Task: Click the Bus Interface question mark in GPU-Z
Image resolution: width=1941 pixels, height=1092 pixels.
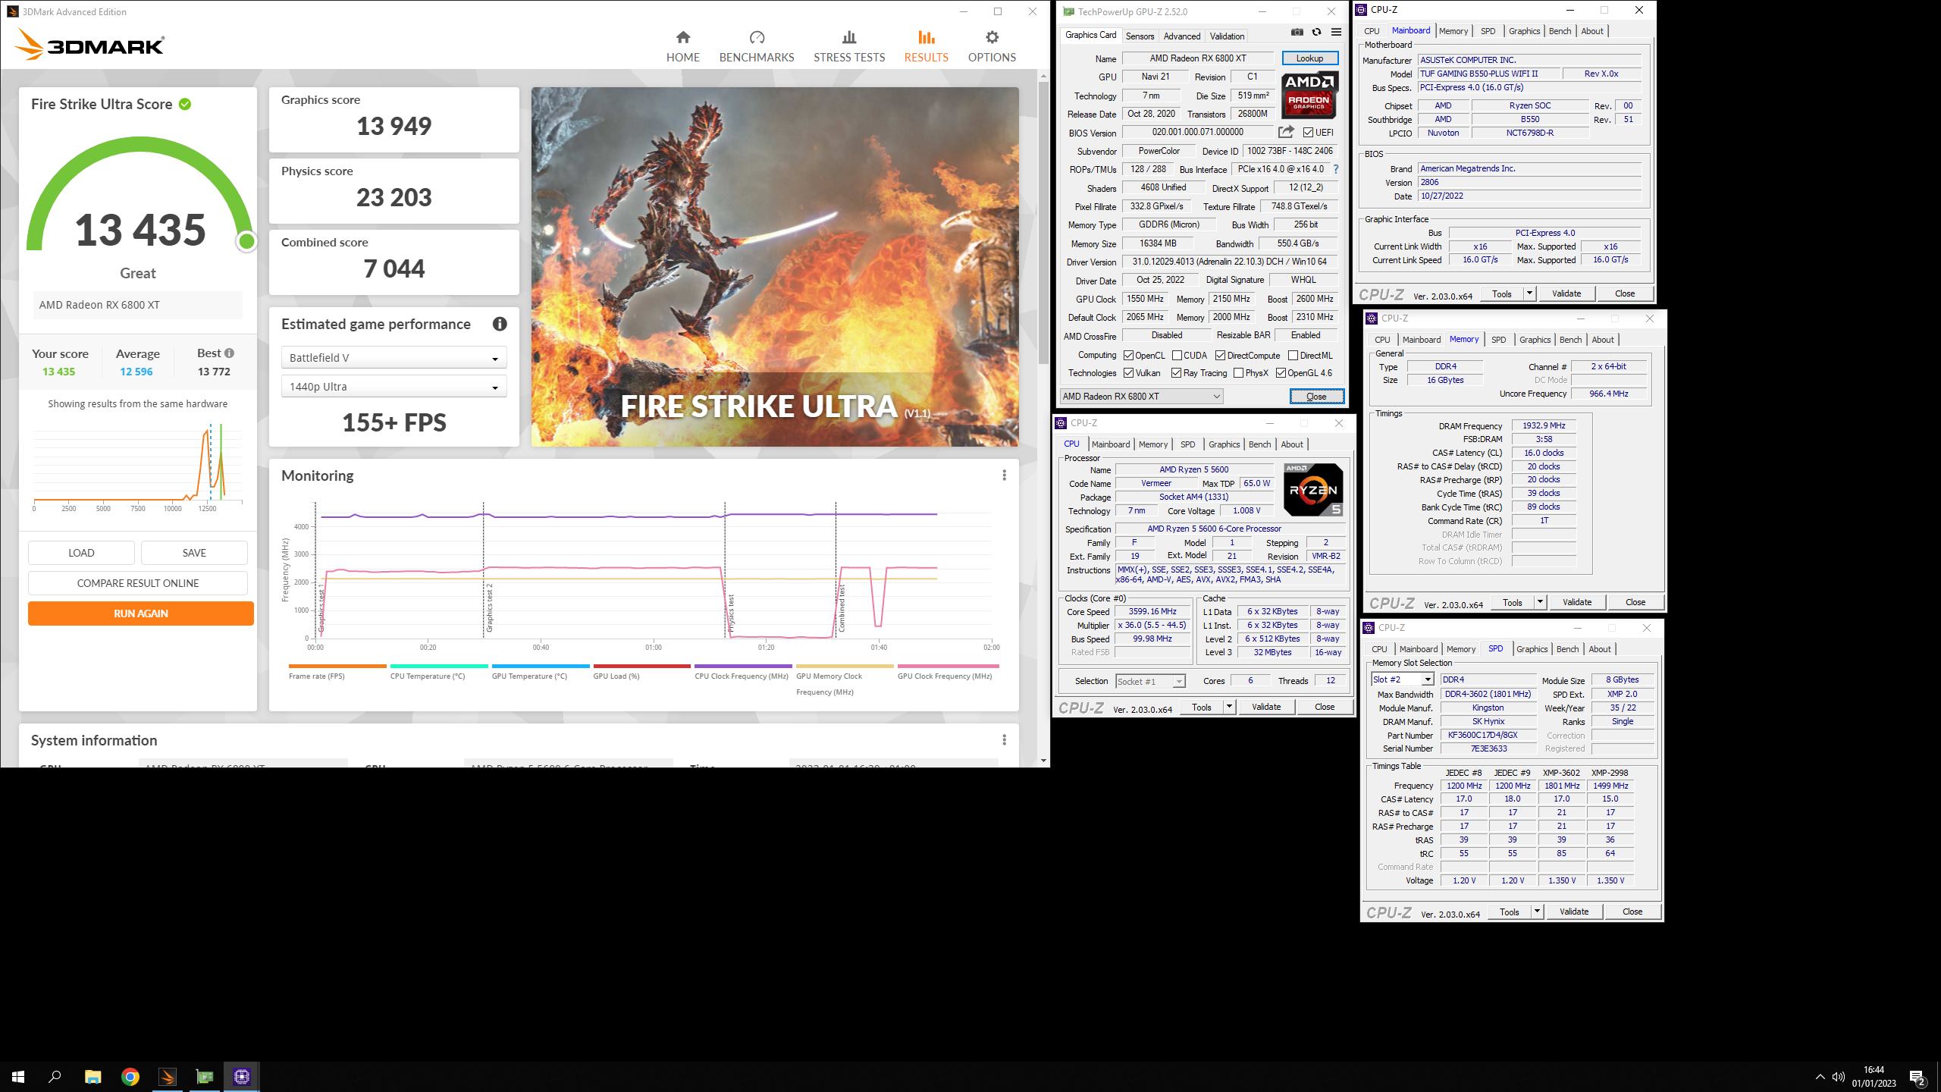Action: [x=1336, y=169]
